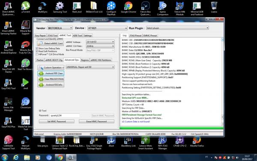Open Android FDE Info
The width and height of the screenshot is (257, 161).
(51, 85)
